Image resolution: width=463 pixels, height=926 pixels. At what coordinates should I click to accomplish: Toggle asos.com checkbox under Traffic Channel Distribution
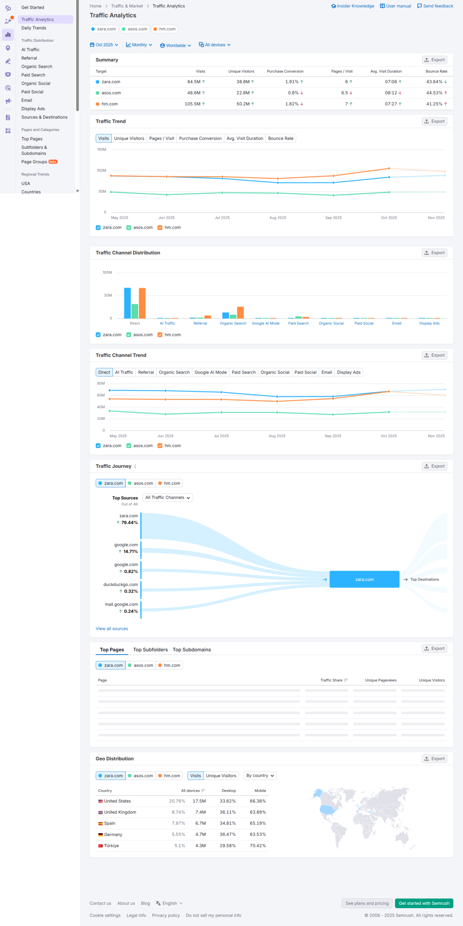pyautogui.click(x=128, y=335)
